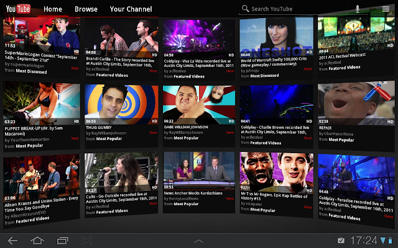Open 2011 ACL Festival Webcast thumbnail
This screenshot has width=398, height=248.
(356, 35)
